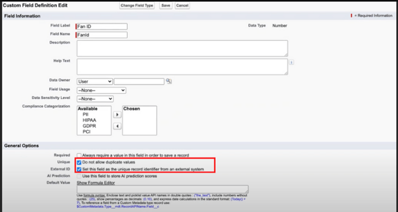Toggle AI Prediction scores checkbox
The image size is (398, 212).
pos(79,176)
